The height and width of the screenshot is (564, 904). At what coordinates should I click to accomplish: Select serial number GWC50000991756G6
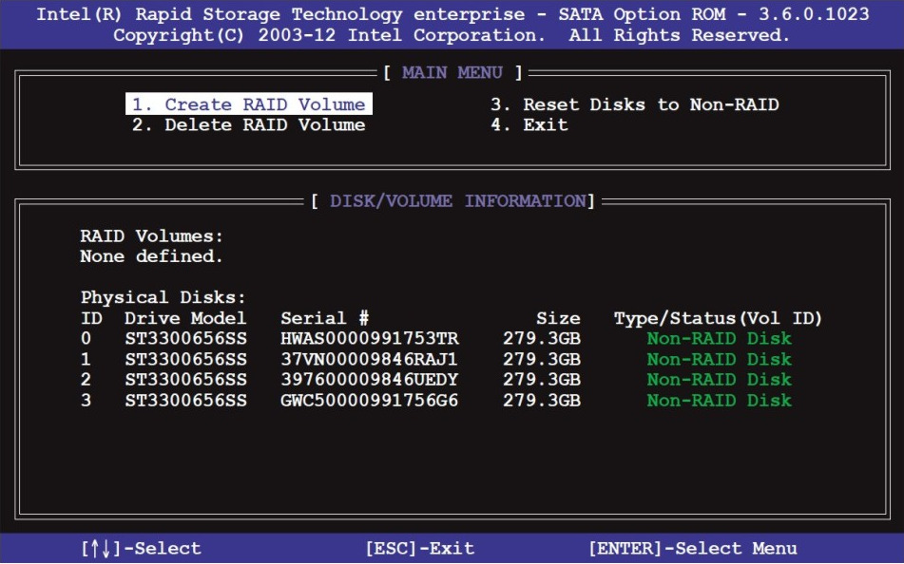pos(370,401)
